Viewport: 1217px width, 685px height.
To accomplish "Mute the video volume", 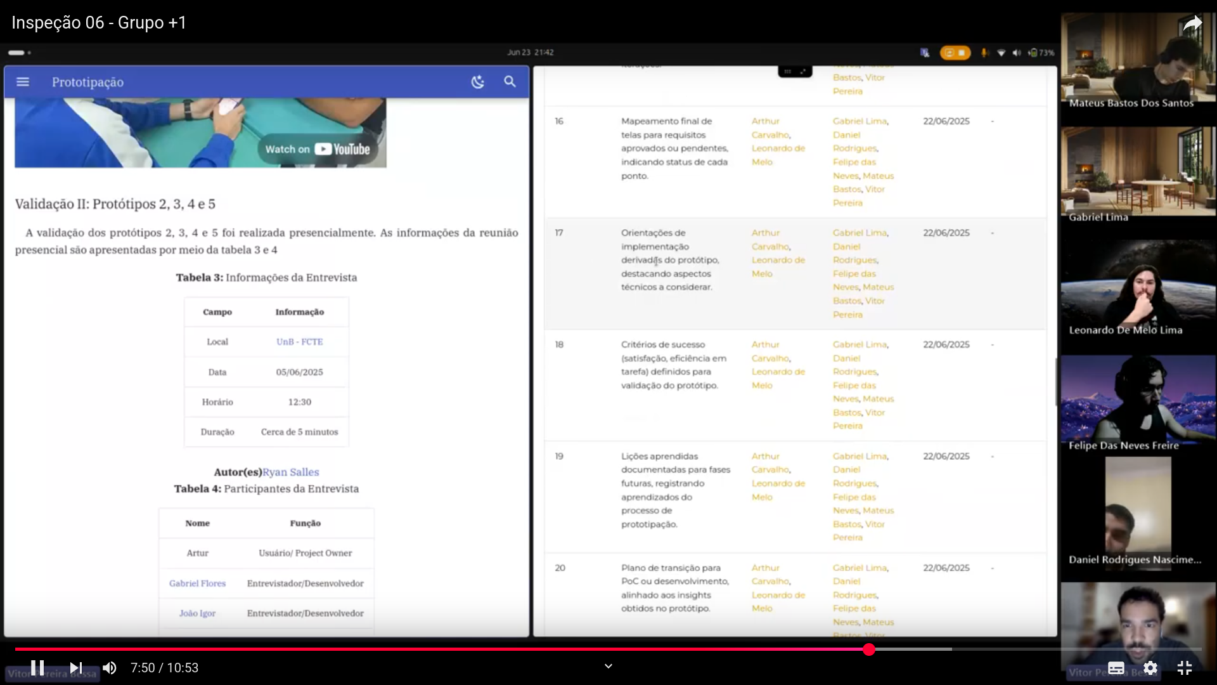I will pyautogui.click(x=110, y=667).
